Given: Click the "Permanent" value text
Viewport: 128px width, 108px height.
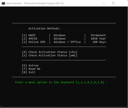Looking at the screenshot, I should [x=98, y=35].
